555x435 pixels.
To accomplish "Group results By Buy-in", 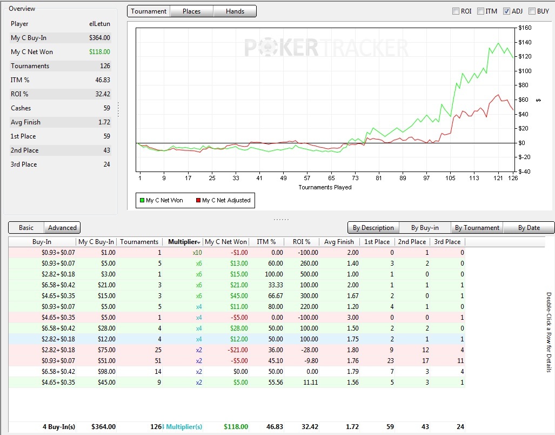I will (x=425, y=228).
